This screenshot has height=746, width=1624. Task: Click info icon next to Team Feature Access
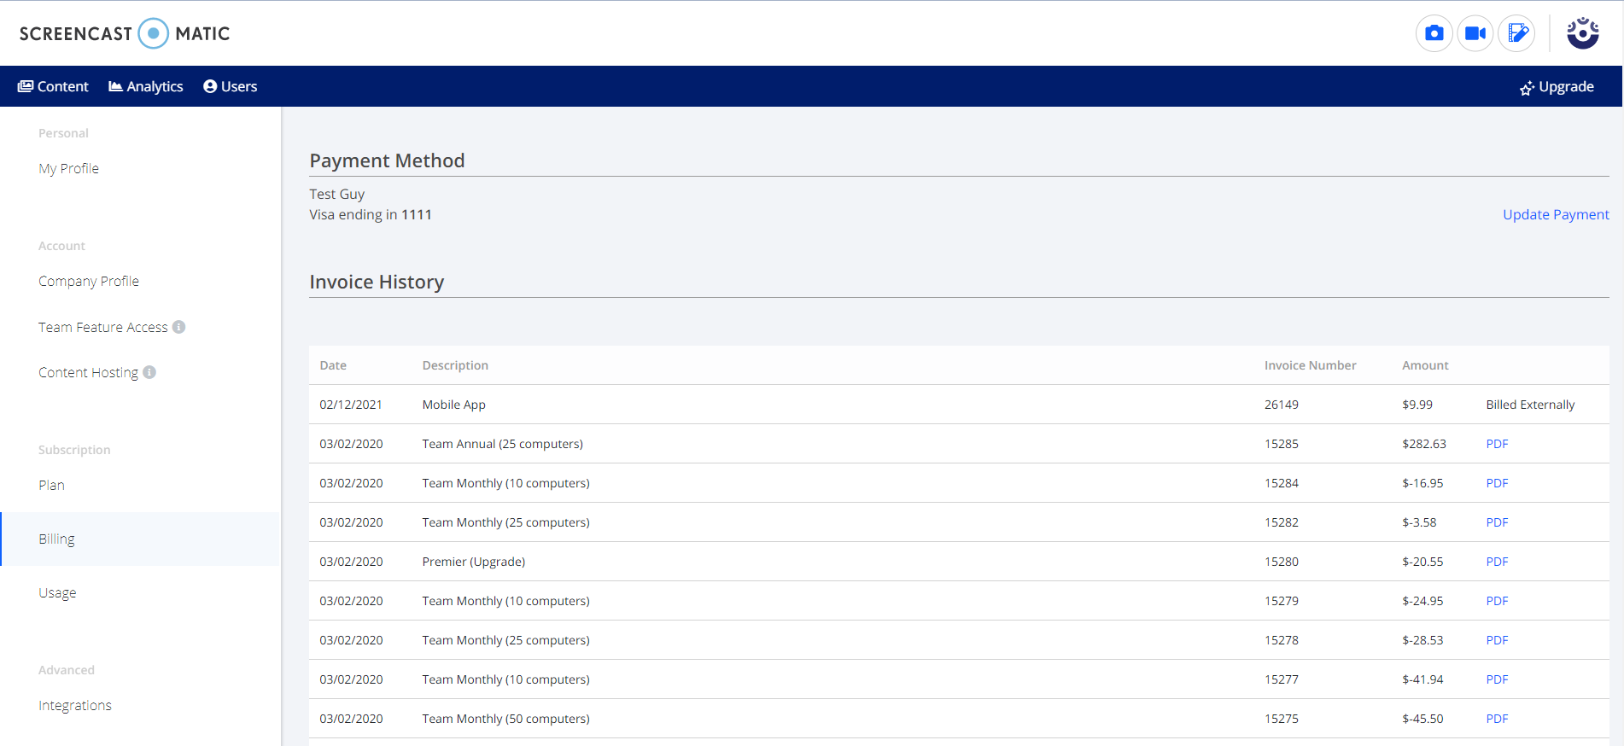[x=178, y=327]
